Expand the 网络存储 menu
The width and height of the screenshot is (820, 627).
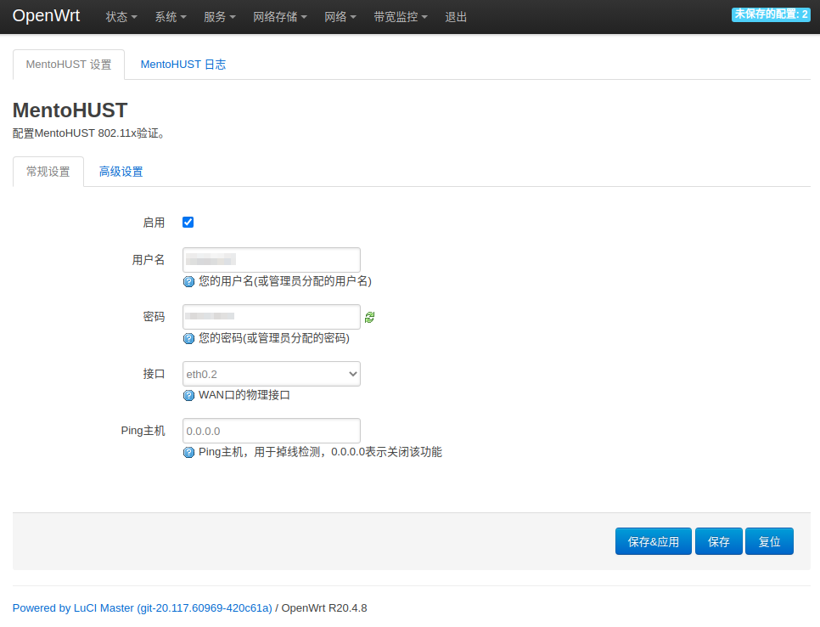(x=280, y=17)
